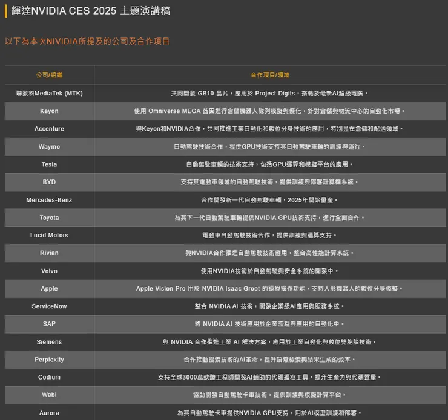Click the Aurora 為其自動駕駛卡車提供 GPU支持 description
448x420 pixels.
(269, 413)
